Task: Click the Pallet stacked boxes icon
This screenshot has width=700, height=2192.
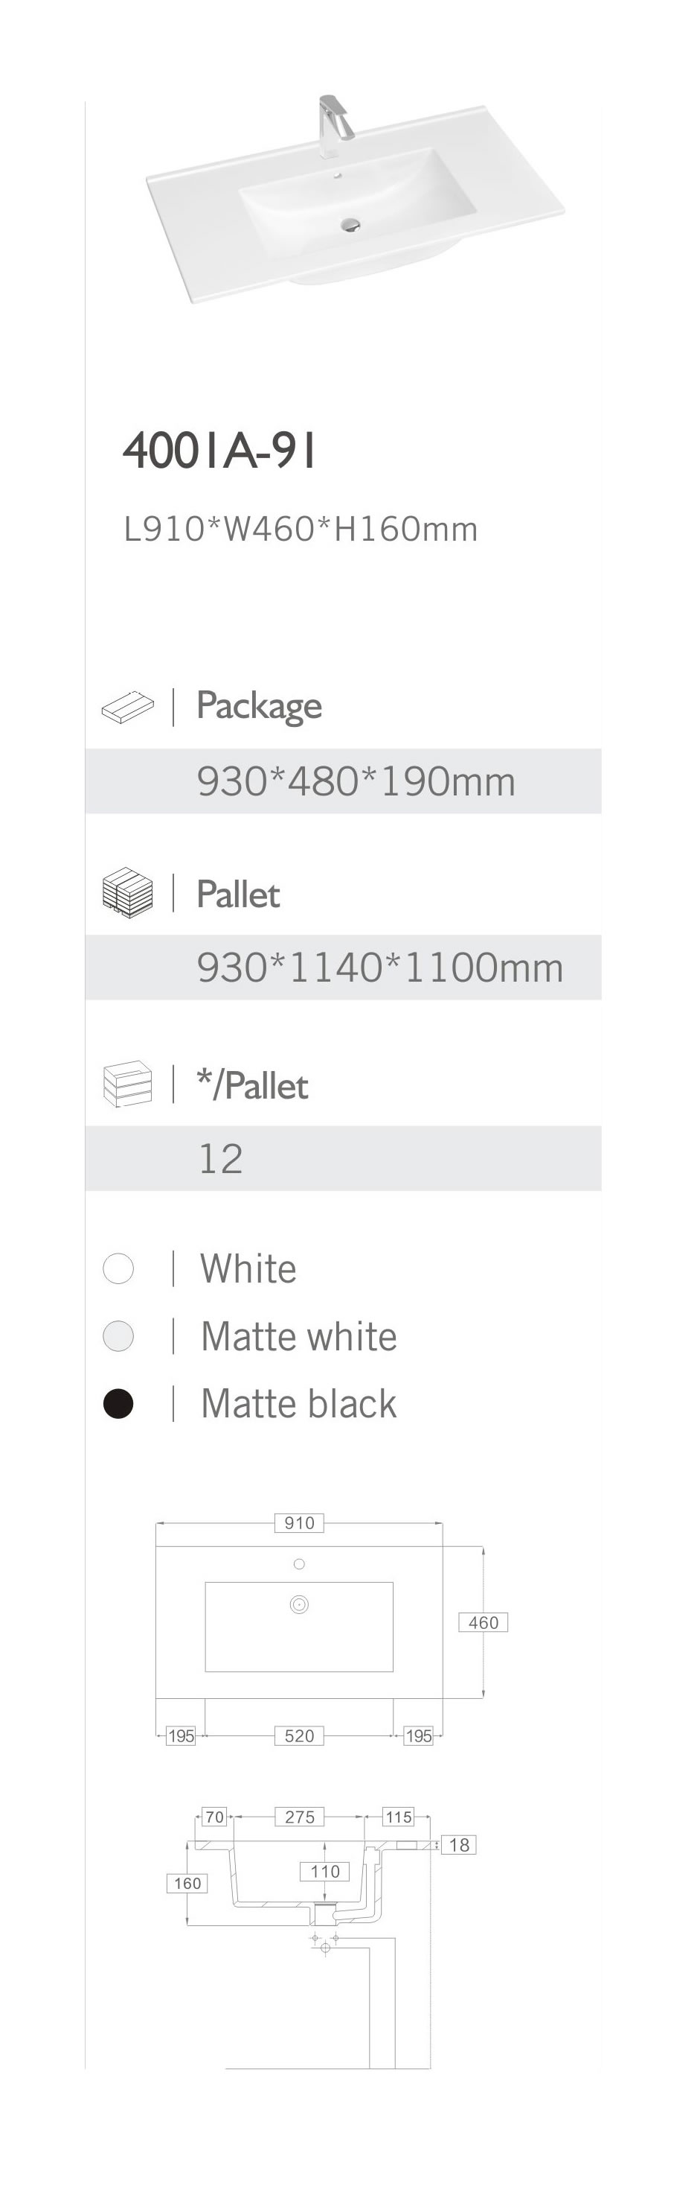Action: tap(127, 892)
